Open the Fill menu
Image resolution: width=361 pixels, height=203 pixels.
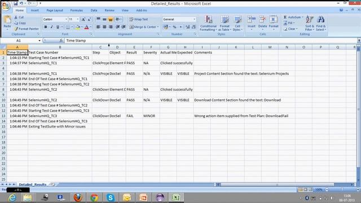coord(289,23)
